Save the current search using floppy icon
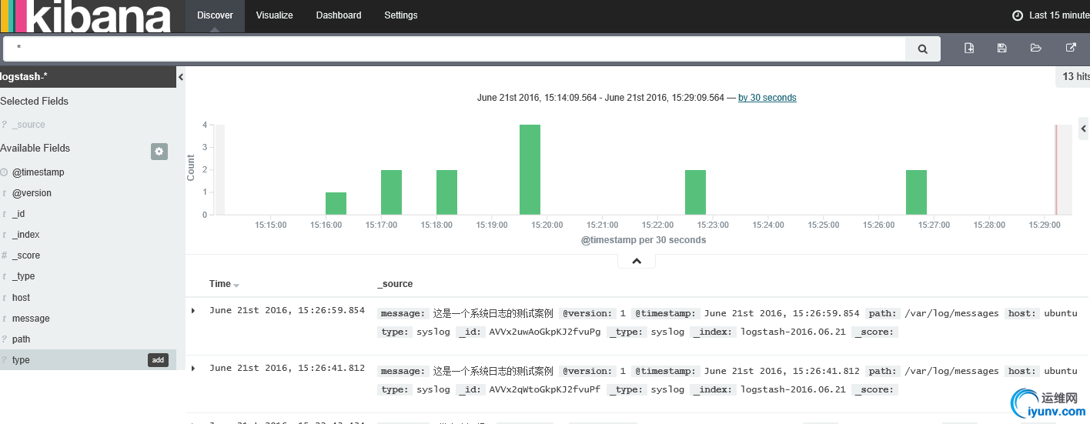 click(x=1001, y=48)
